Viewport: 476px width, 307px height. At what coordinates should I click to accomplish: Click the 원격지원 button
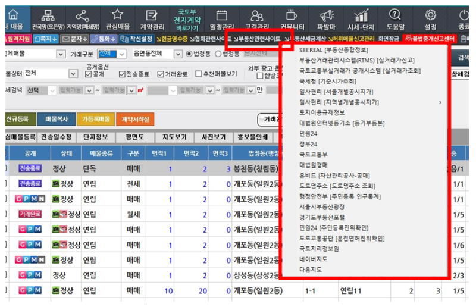18,39
